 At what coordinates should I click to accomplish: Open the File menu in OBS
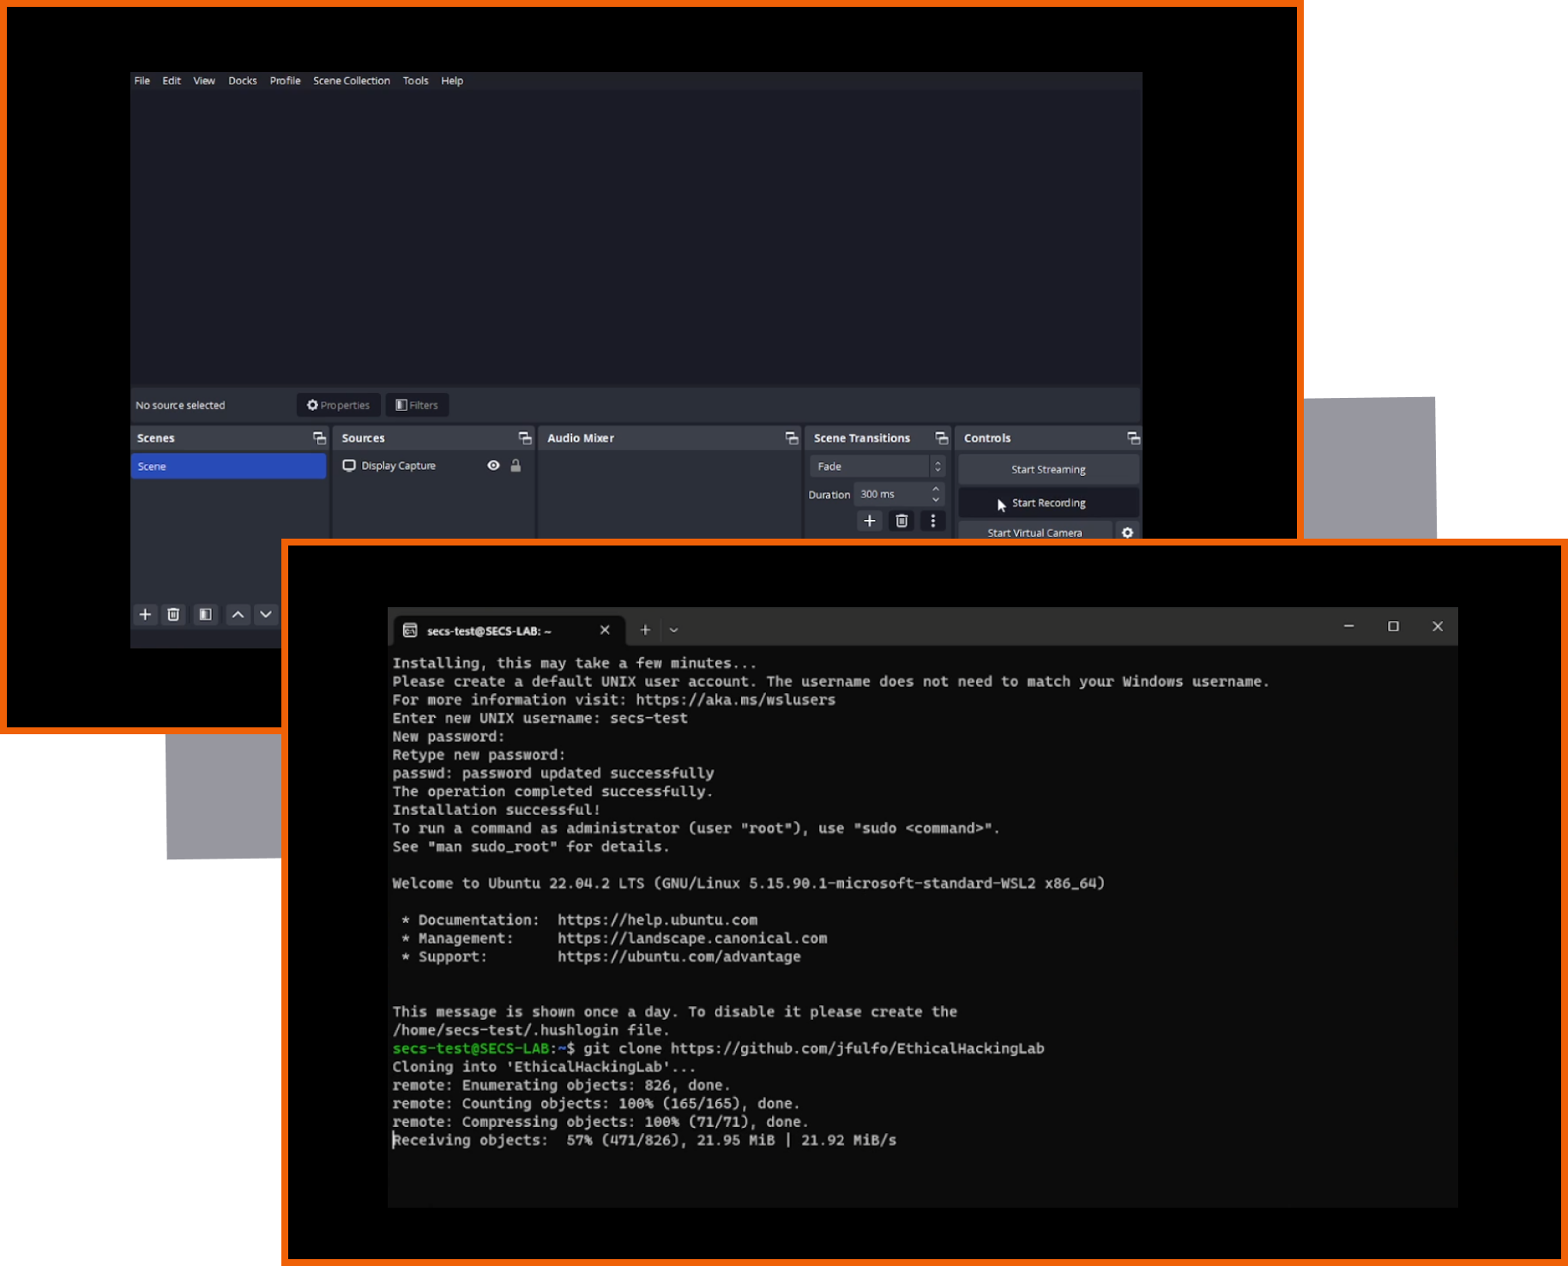tap(142, 81)
